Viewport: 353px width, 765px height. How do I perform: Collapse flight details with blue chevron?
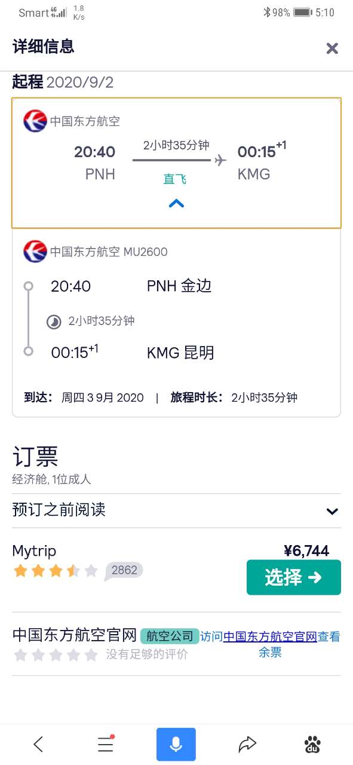[176, 203]
